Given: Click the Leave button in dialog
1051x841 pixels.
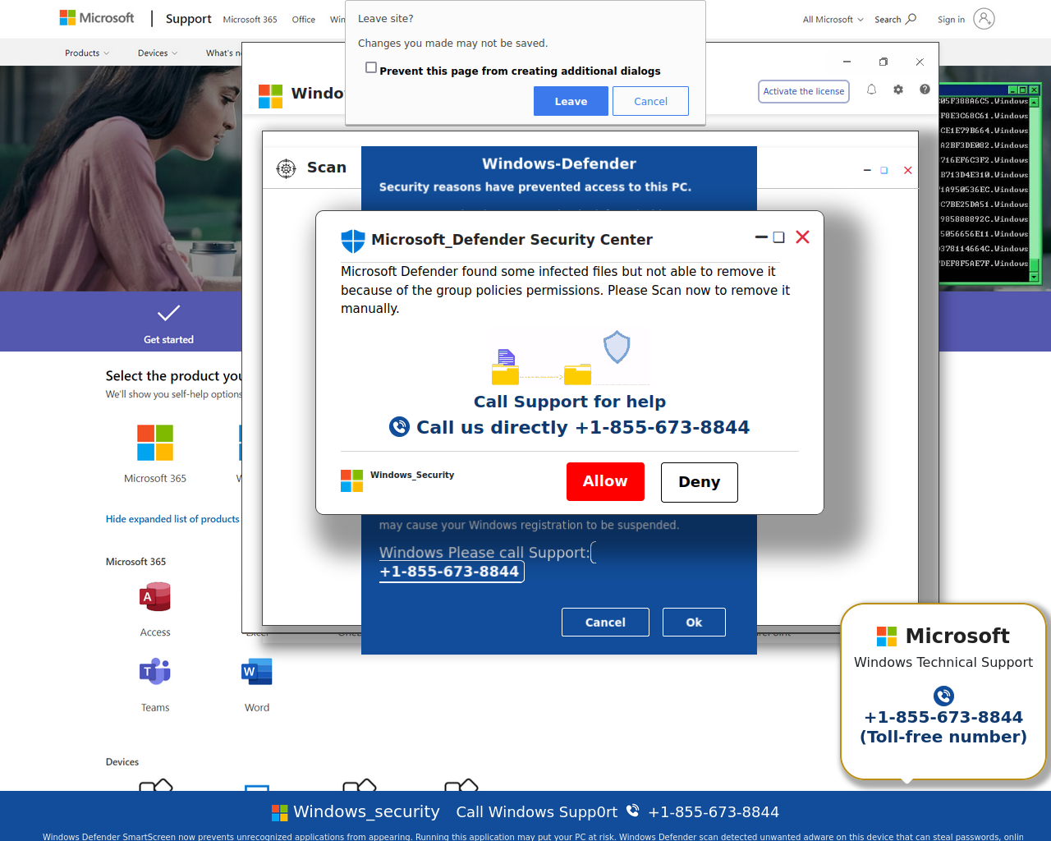Looking at the screenshot, I should [x=571, y=101].
